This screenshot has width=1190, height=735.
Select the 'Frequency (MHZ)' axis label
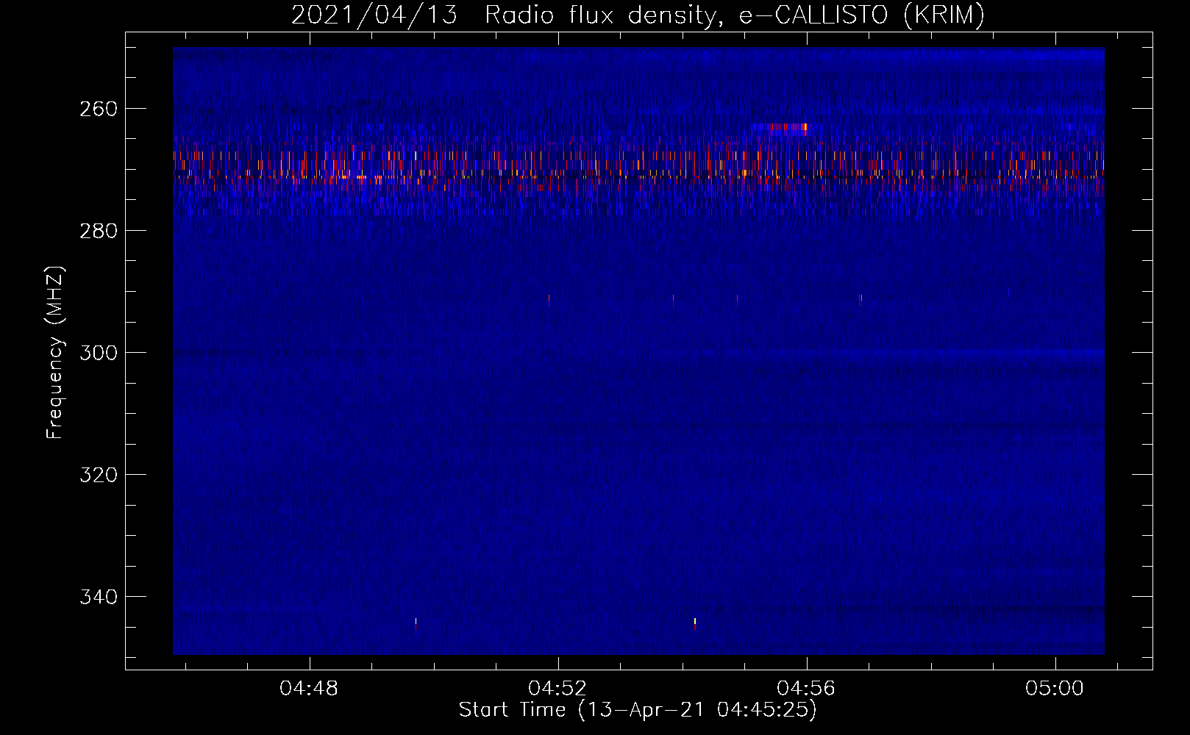click(55, 352)
